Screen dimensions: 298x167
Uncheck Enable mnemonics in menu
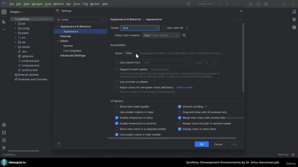[117, 118]
